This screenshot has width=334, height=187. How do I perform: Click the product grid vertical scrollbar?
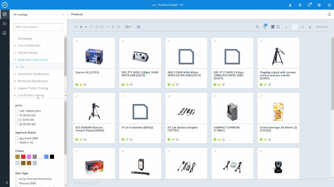click(333, 73)
